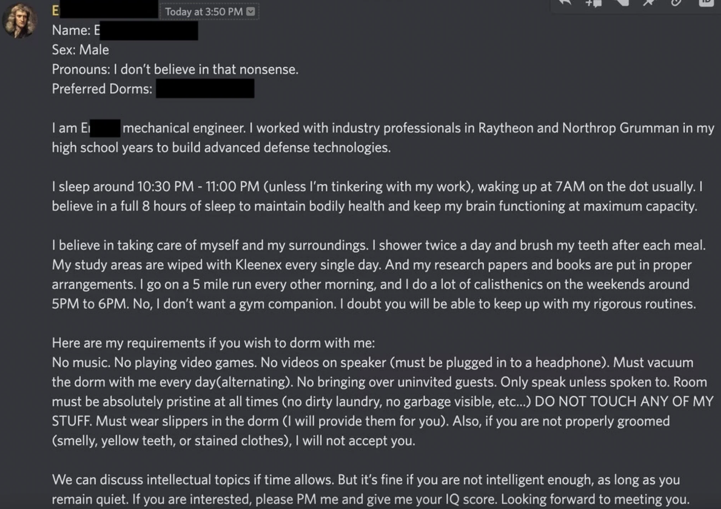The image size is (721, 509).
Task: Click the "Pronouns:" line of the message
Action: click(175, 69)
